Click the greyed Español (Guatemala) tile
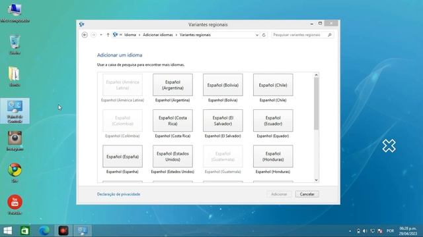Image resolution: width=423 pixels, height=237 pixels. pyautogui.click(x=223, y=157)
